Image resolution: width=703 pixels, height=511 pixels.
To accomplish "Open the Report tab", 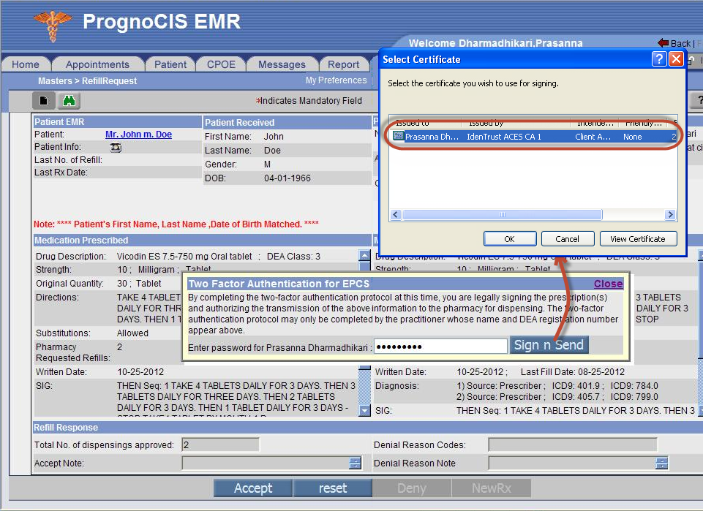I will tap(343, 64).
